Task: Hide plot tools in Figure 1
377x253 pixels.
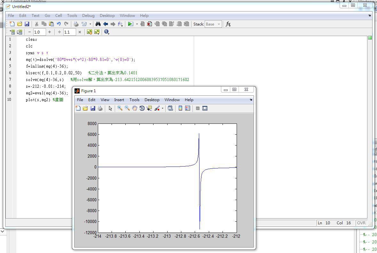Action: (x=198, y=108)
